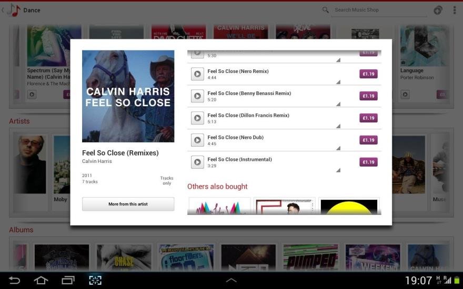This screenshot has width=463, height=289.
Task: Play preview of Feel So Close (Nero Dub)
Action: pyautogui.click(x=197, y=140)
